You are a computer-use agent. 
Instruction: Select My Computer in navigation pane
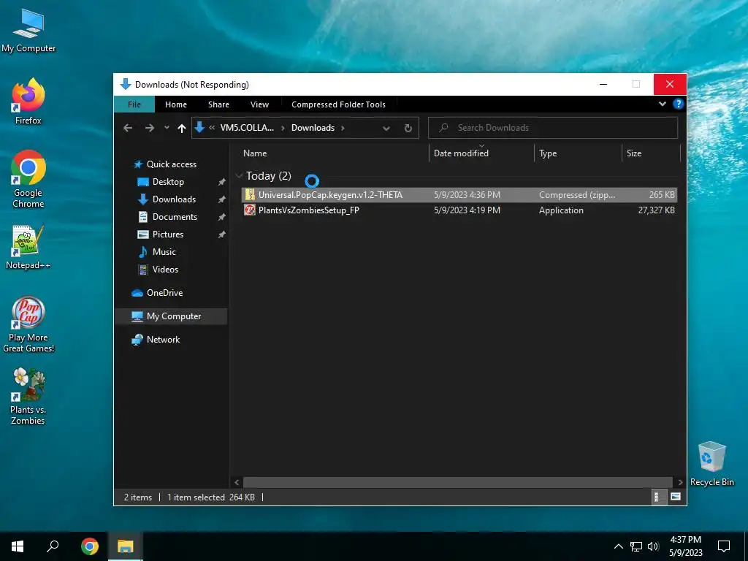click(x=171, y=316)
